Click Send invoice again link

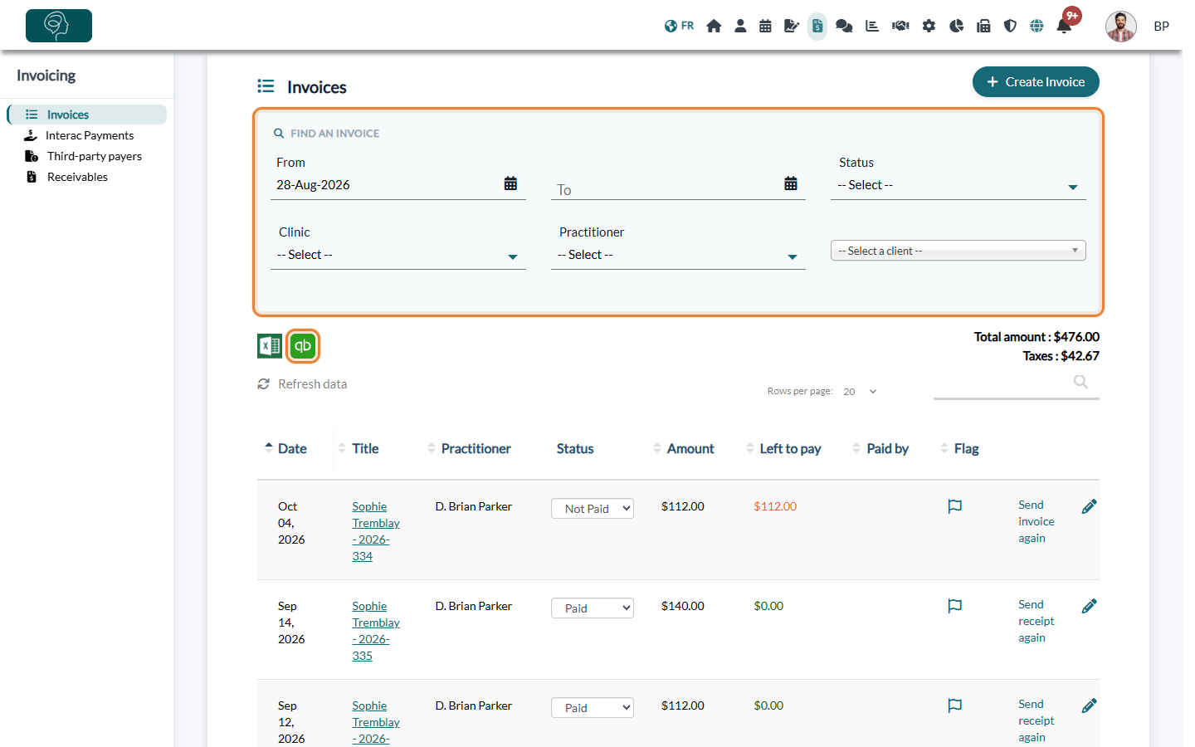pyautogui.click(x=1036, y=521)
